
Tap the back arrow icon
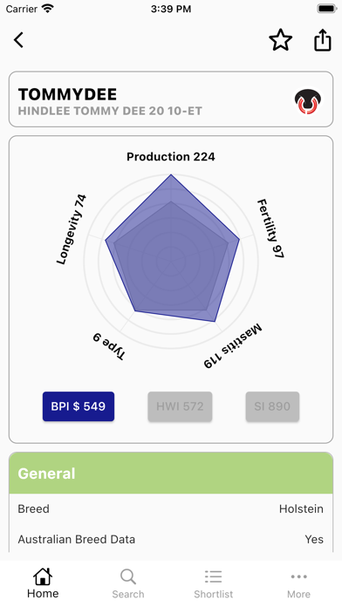pos(18,40)
